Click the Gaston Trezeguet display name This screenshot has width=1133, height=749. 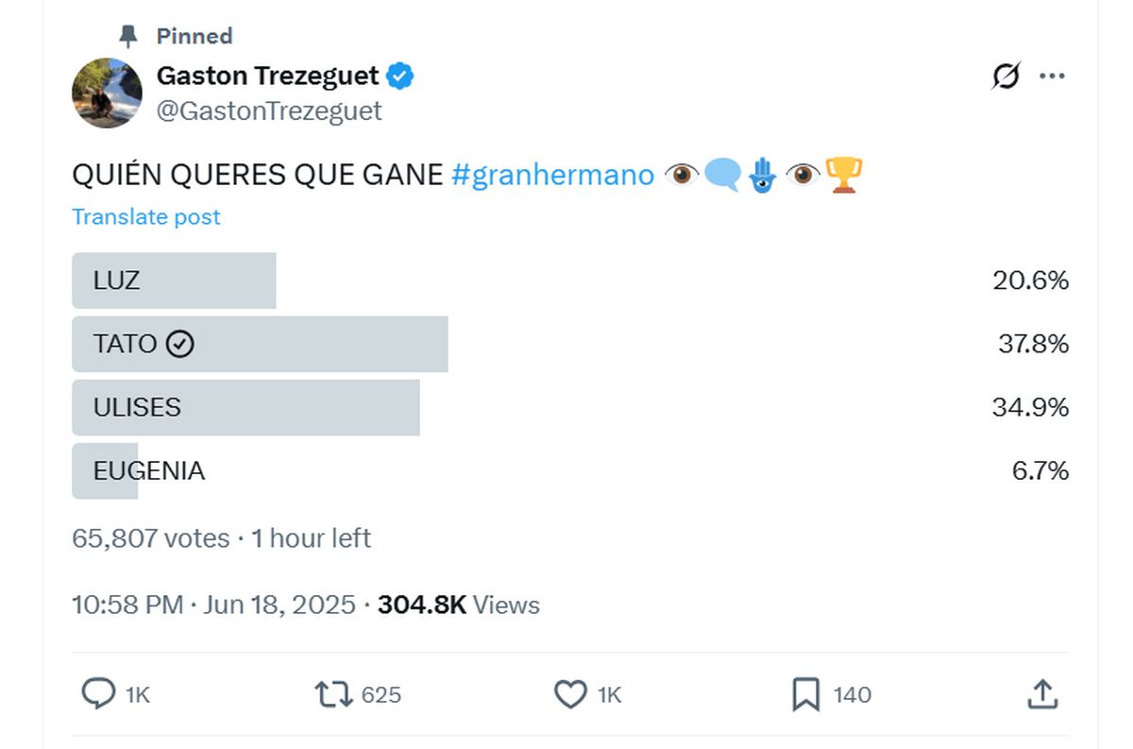pos(268,75)
